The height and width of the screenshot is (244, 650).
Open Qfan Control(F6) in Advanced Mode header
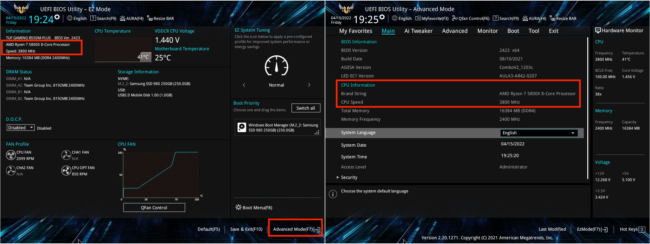471,18
